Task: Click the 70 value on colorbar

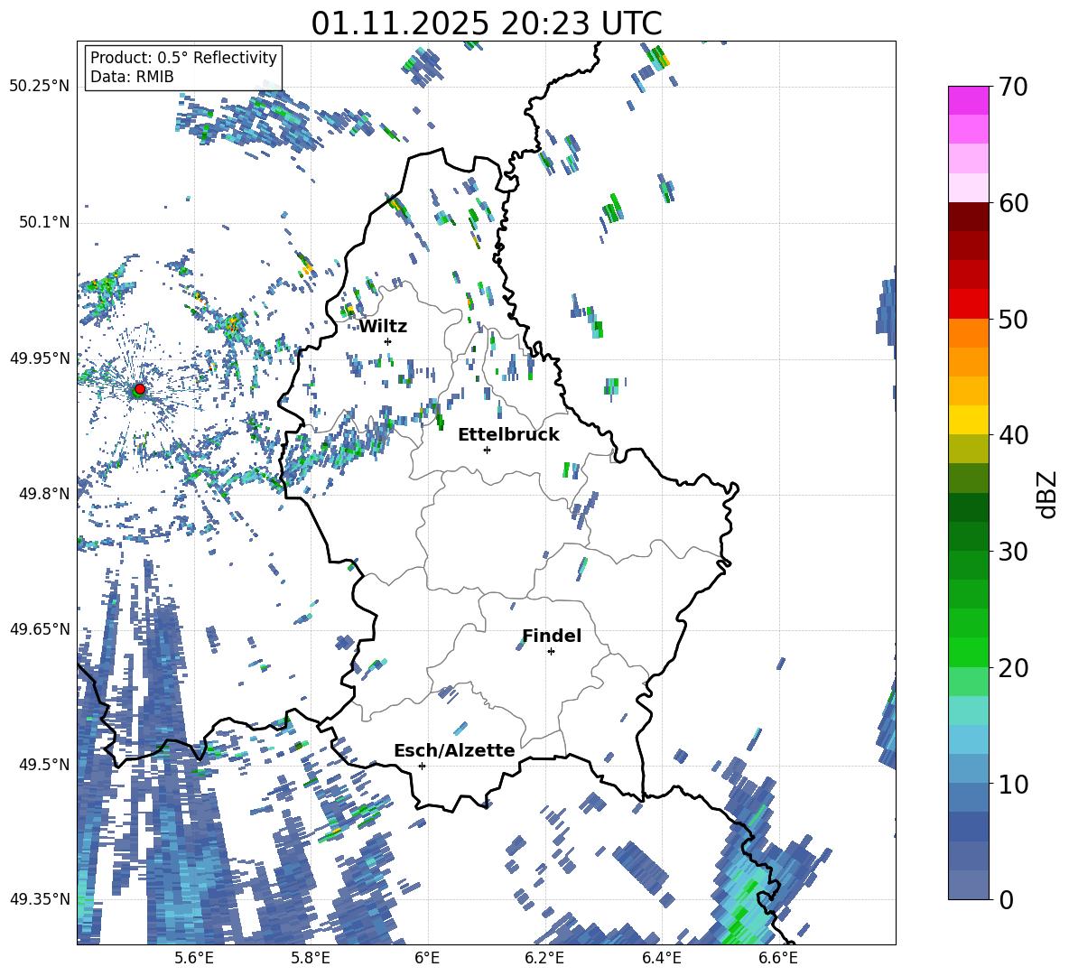Action: coord(1014,87)
